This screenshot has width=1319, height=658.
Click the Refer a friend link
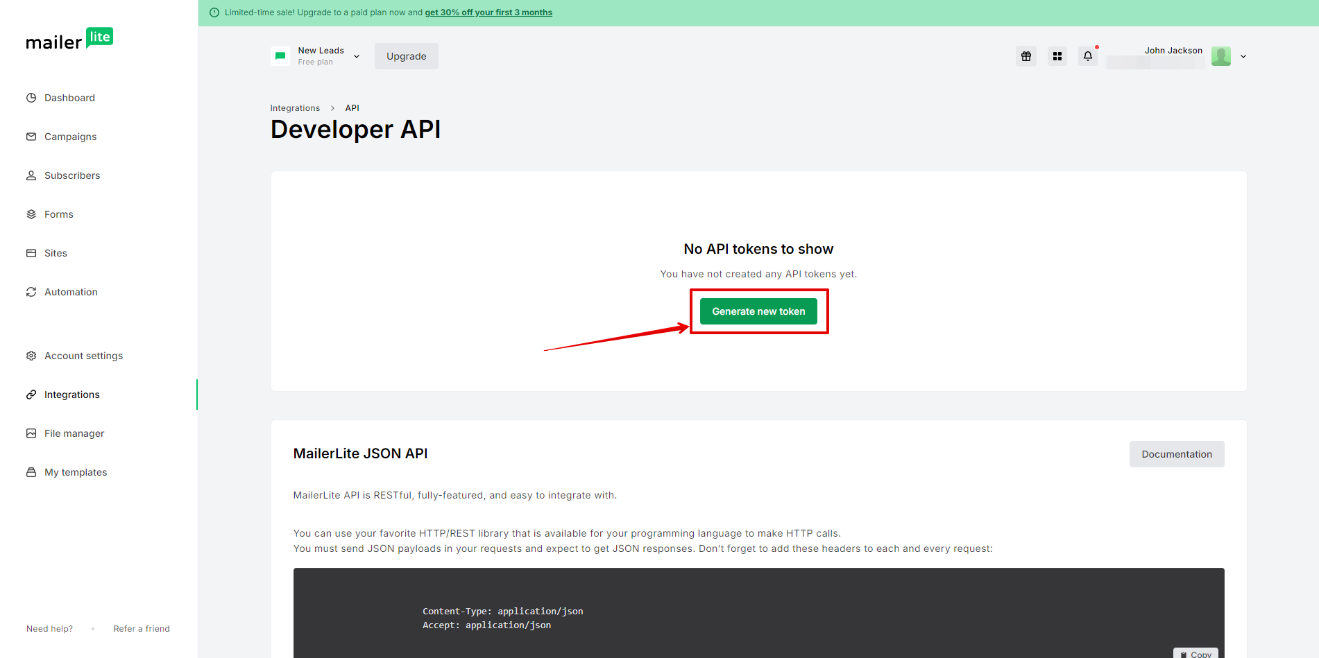click(142, 629)
